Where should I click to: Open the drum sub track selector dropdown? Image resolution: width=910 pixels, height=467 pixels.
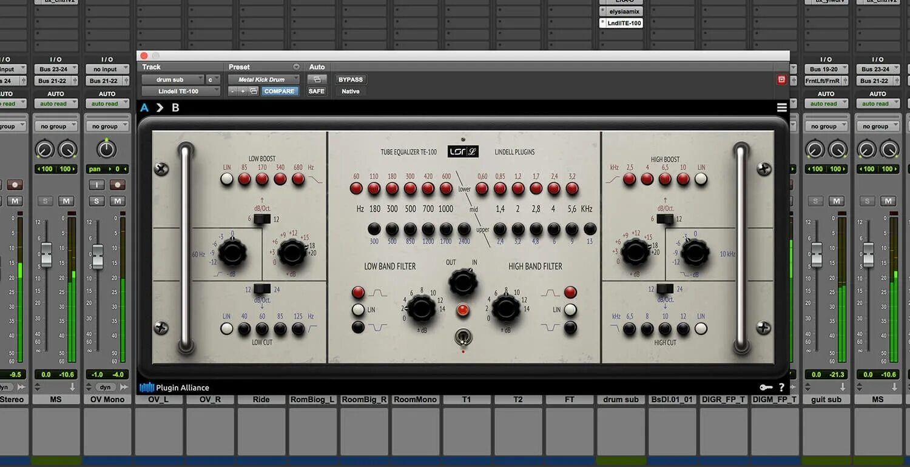[172, 79]
